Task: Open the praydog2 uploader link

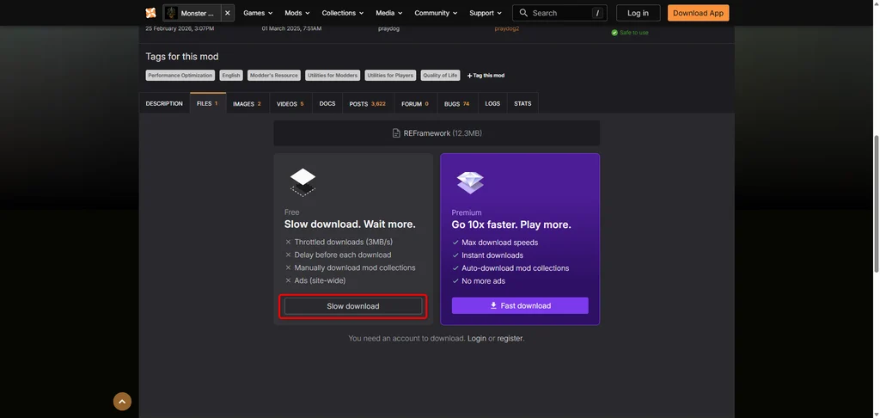Action: (507, 28)
